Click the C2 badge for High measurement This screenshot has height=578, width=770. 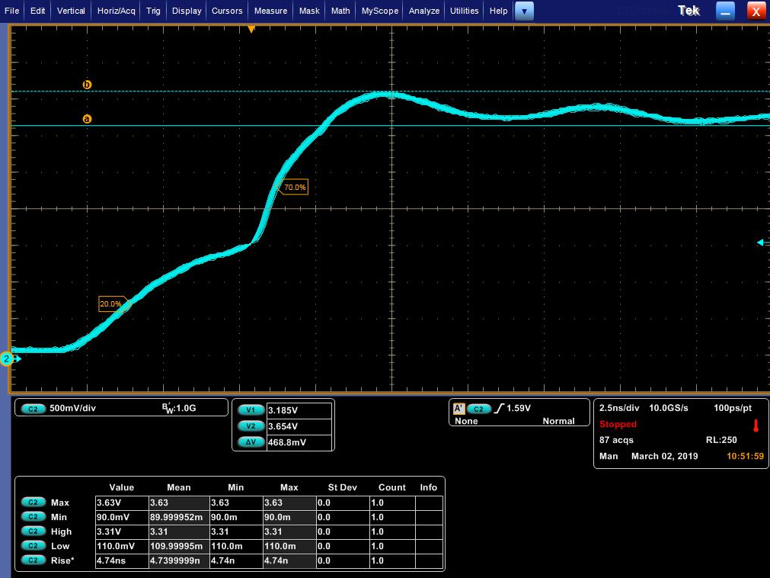click(34, 531)
